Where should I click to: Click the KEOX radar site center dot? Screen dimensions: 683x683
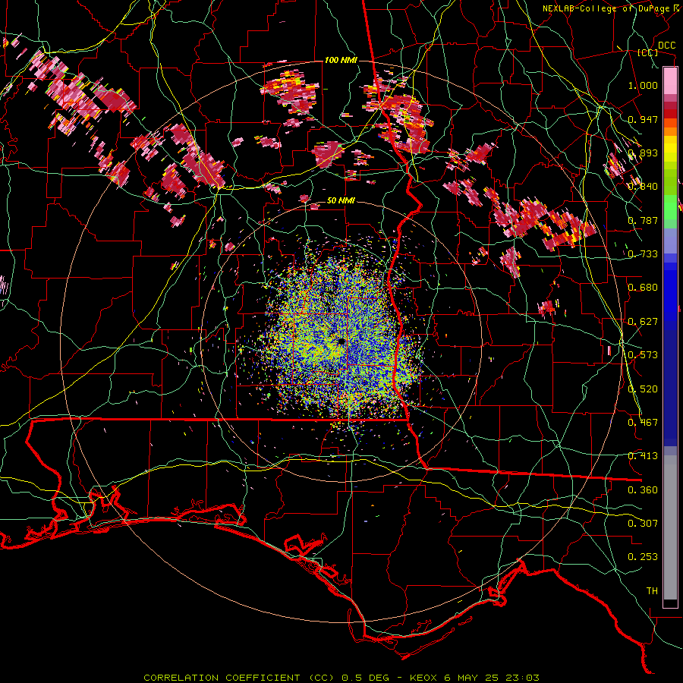click(x=341, y=342)
